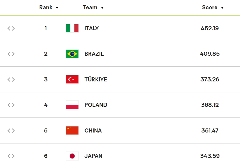The height and width of the screenshot is (168, 240).
Task: Click the Japan flag icon
Action: pyautogui.click(x=72, y=156)
